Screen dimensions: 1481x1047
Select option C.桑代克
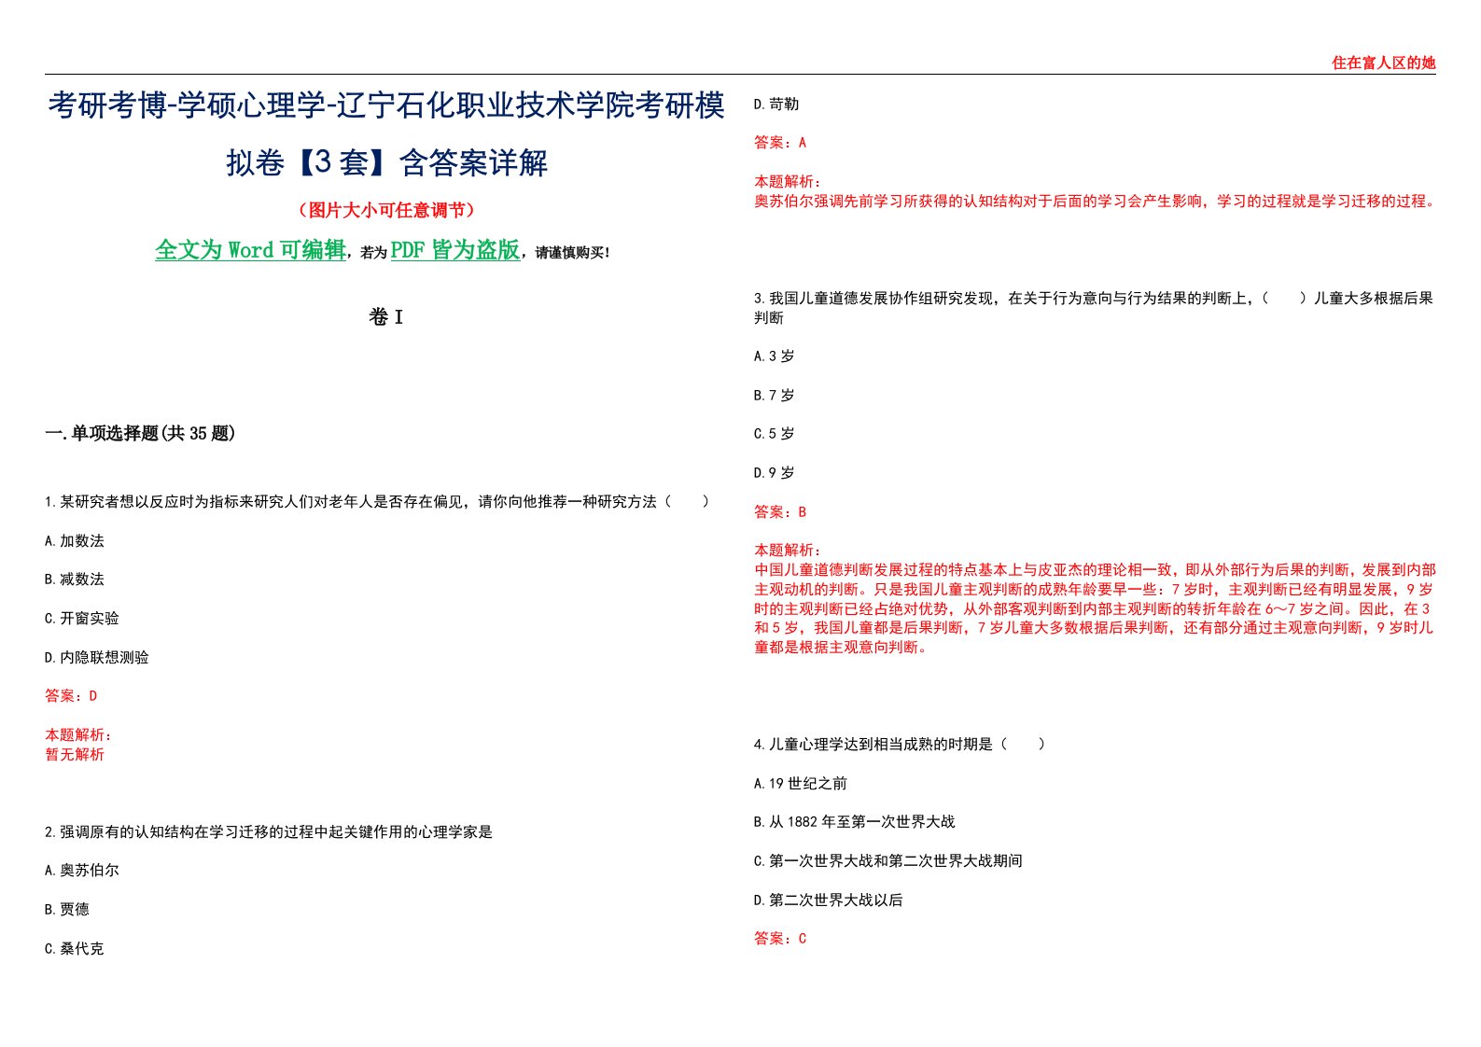tap(75, 949)
